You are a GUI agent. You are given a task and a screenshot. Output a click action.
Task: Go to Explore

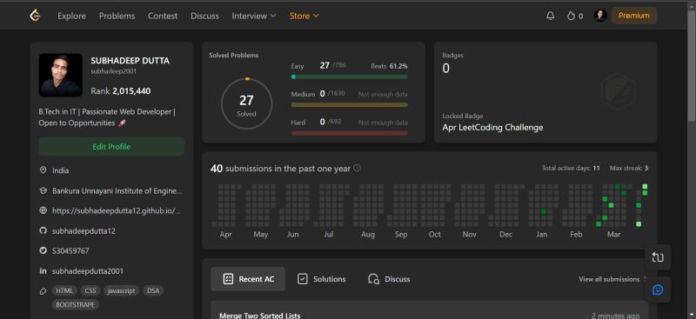click(72, 16)
